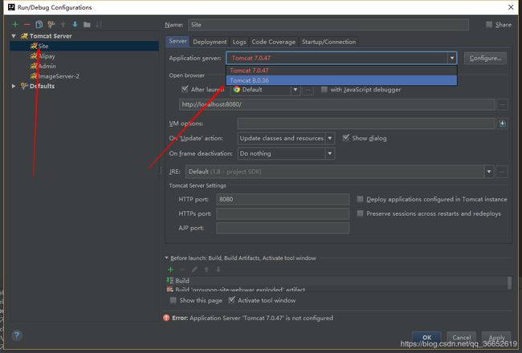Switch to the Logs tab
Image resolution: width=522 pixels, height=353 pixels.
(x=239, y=42)
